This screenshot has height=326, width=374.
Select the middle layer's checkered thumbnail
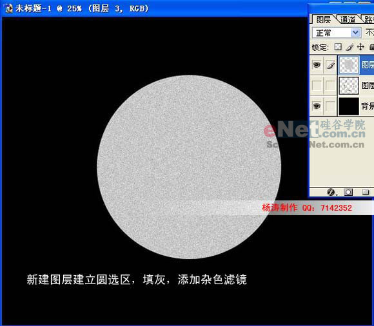click(x=349, y=85)
